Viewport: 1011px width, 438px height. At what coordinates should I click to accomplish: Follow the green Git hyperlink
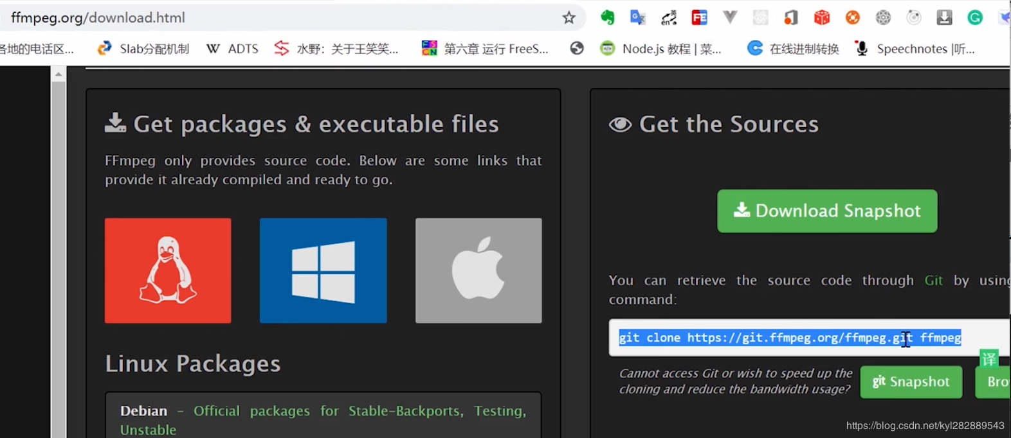click(x=934, y=281)
